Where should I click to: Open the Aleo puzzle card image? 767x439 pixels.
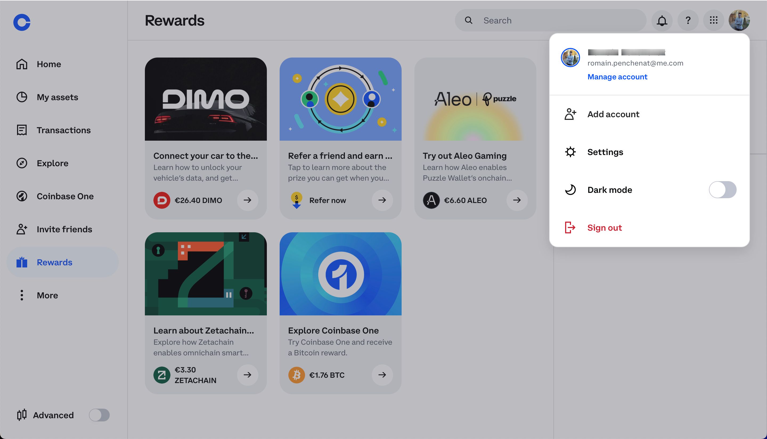pyautogui.click(x=475, y=99)
